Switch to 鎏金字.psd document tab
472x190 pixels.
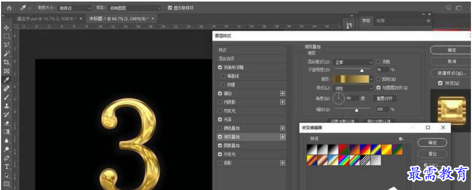[x=46, y=19]
